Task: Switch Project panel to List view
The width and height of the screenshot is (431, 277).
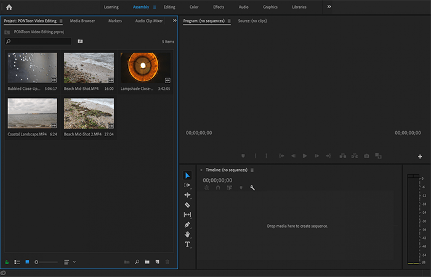Action: [17, 262]
